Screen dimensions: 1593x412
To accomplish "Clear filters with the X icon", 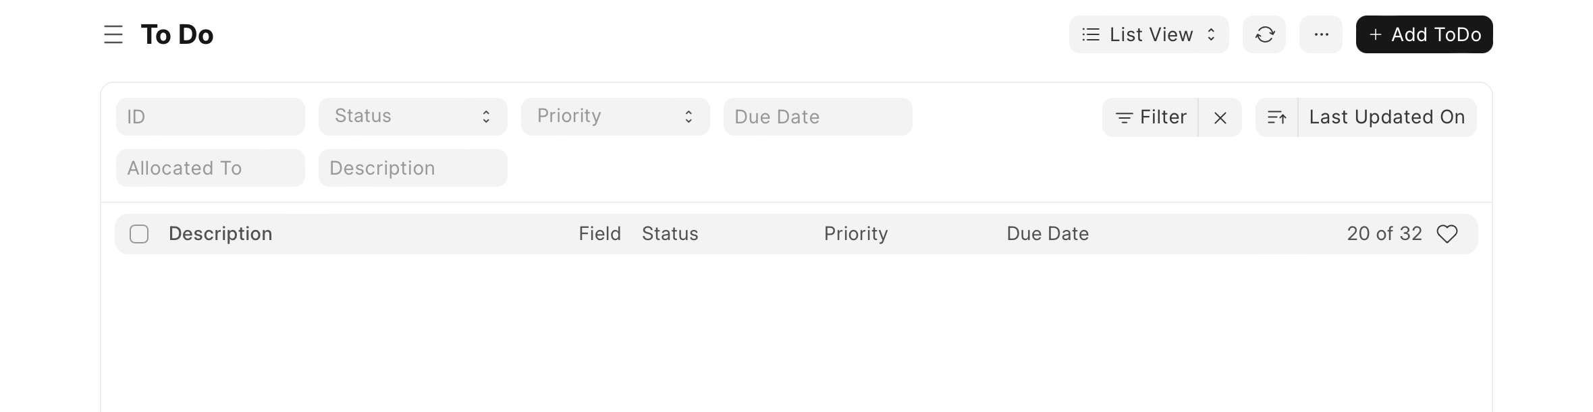I will point(1220,118).
